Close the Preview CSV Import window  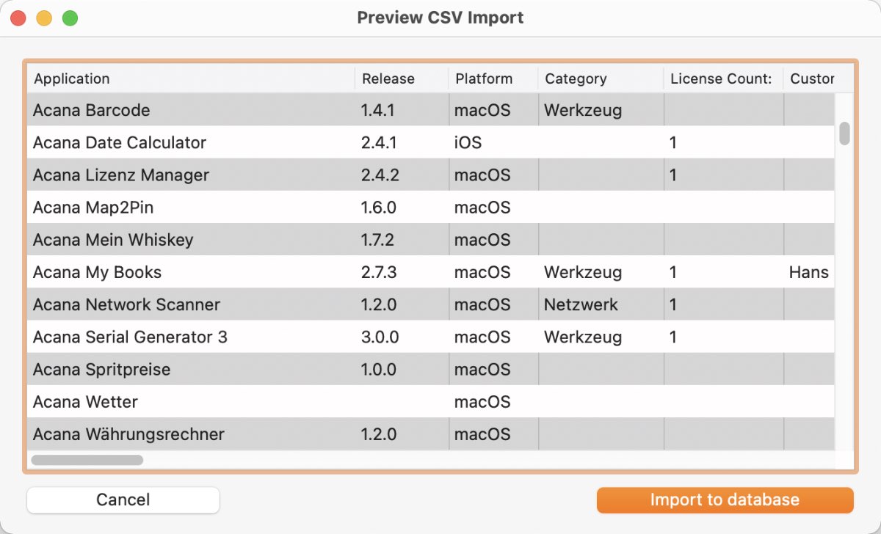(18, 18)
